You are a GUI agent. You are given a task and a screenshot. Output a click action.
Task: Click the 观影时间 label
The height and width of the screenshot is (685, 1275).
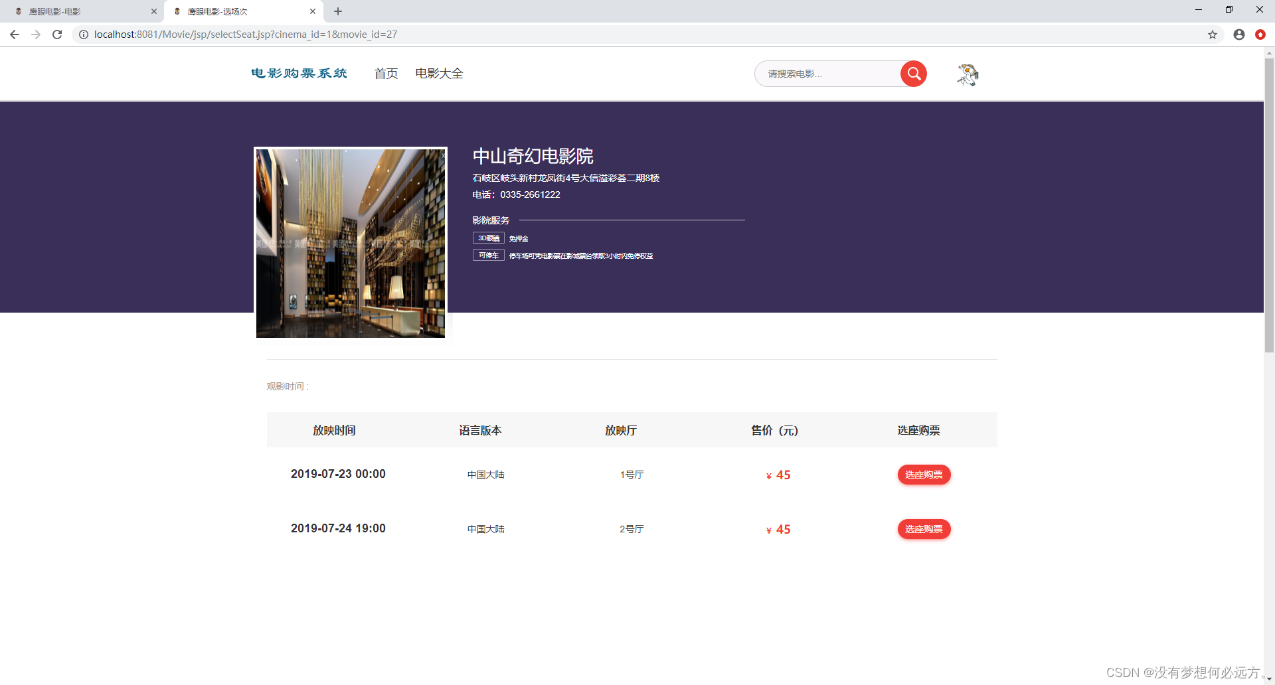288,386
